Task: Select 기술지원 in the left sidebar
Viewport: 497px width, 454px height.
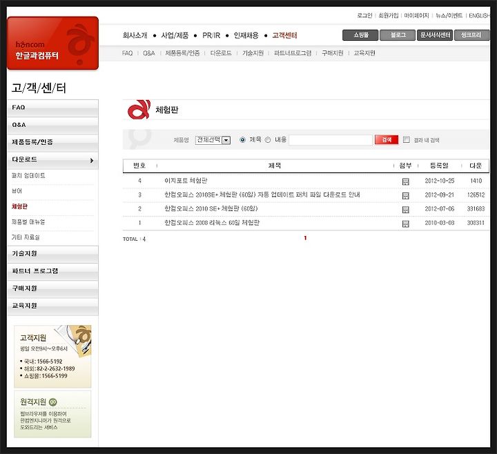Action: click(52, 255)
